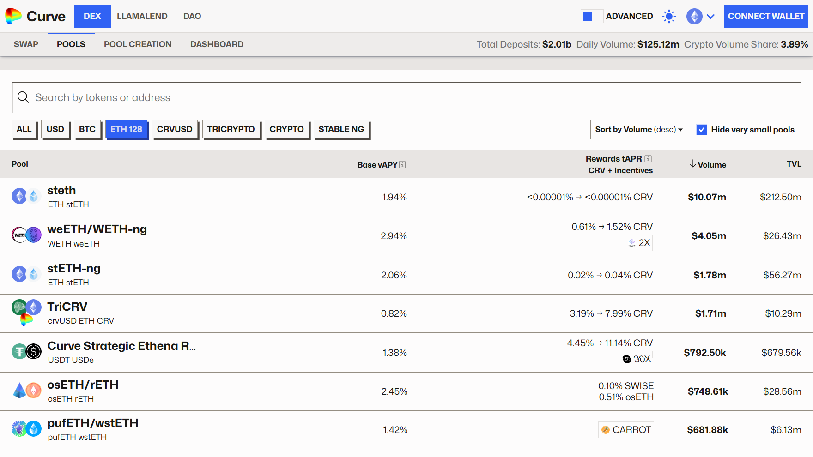This screenshot has width=813, height=457.
Task: Click pufETH/wstETH pool token icons
Action: tap(26, 429)
